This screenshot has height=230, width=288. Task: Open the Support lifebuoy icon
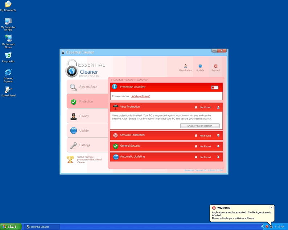[215, 66]
